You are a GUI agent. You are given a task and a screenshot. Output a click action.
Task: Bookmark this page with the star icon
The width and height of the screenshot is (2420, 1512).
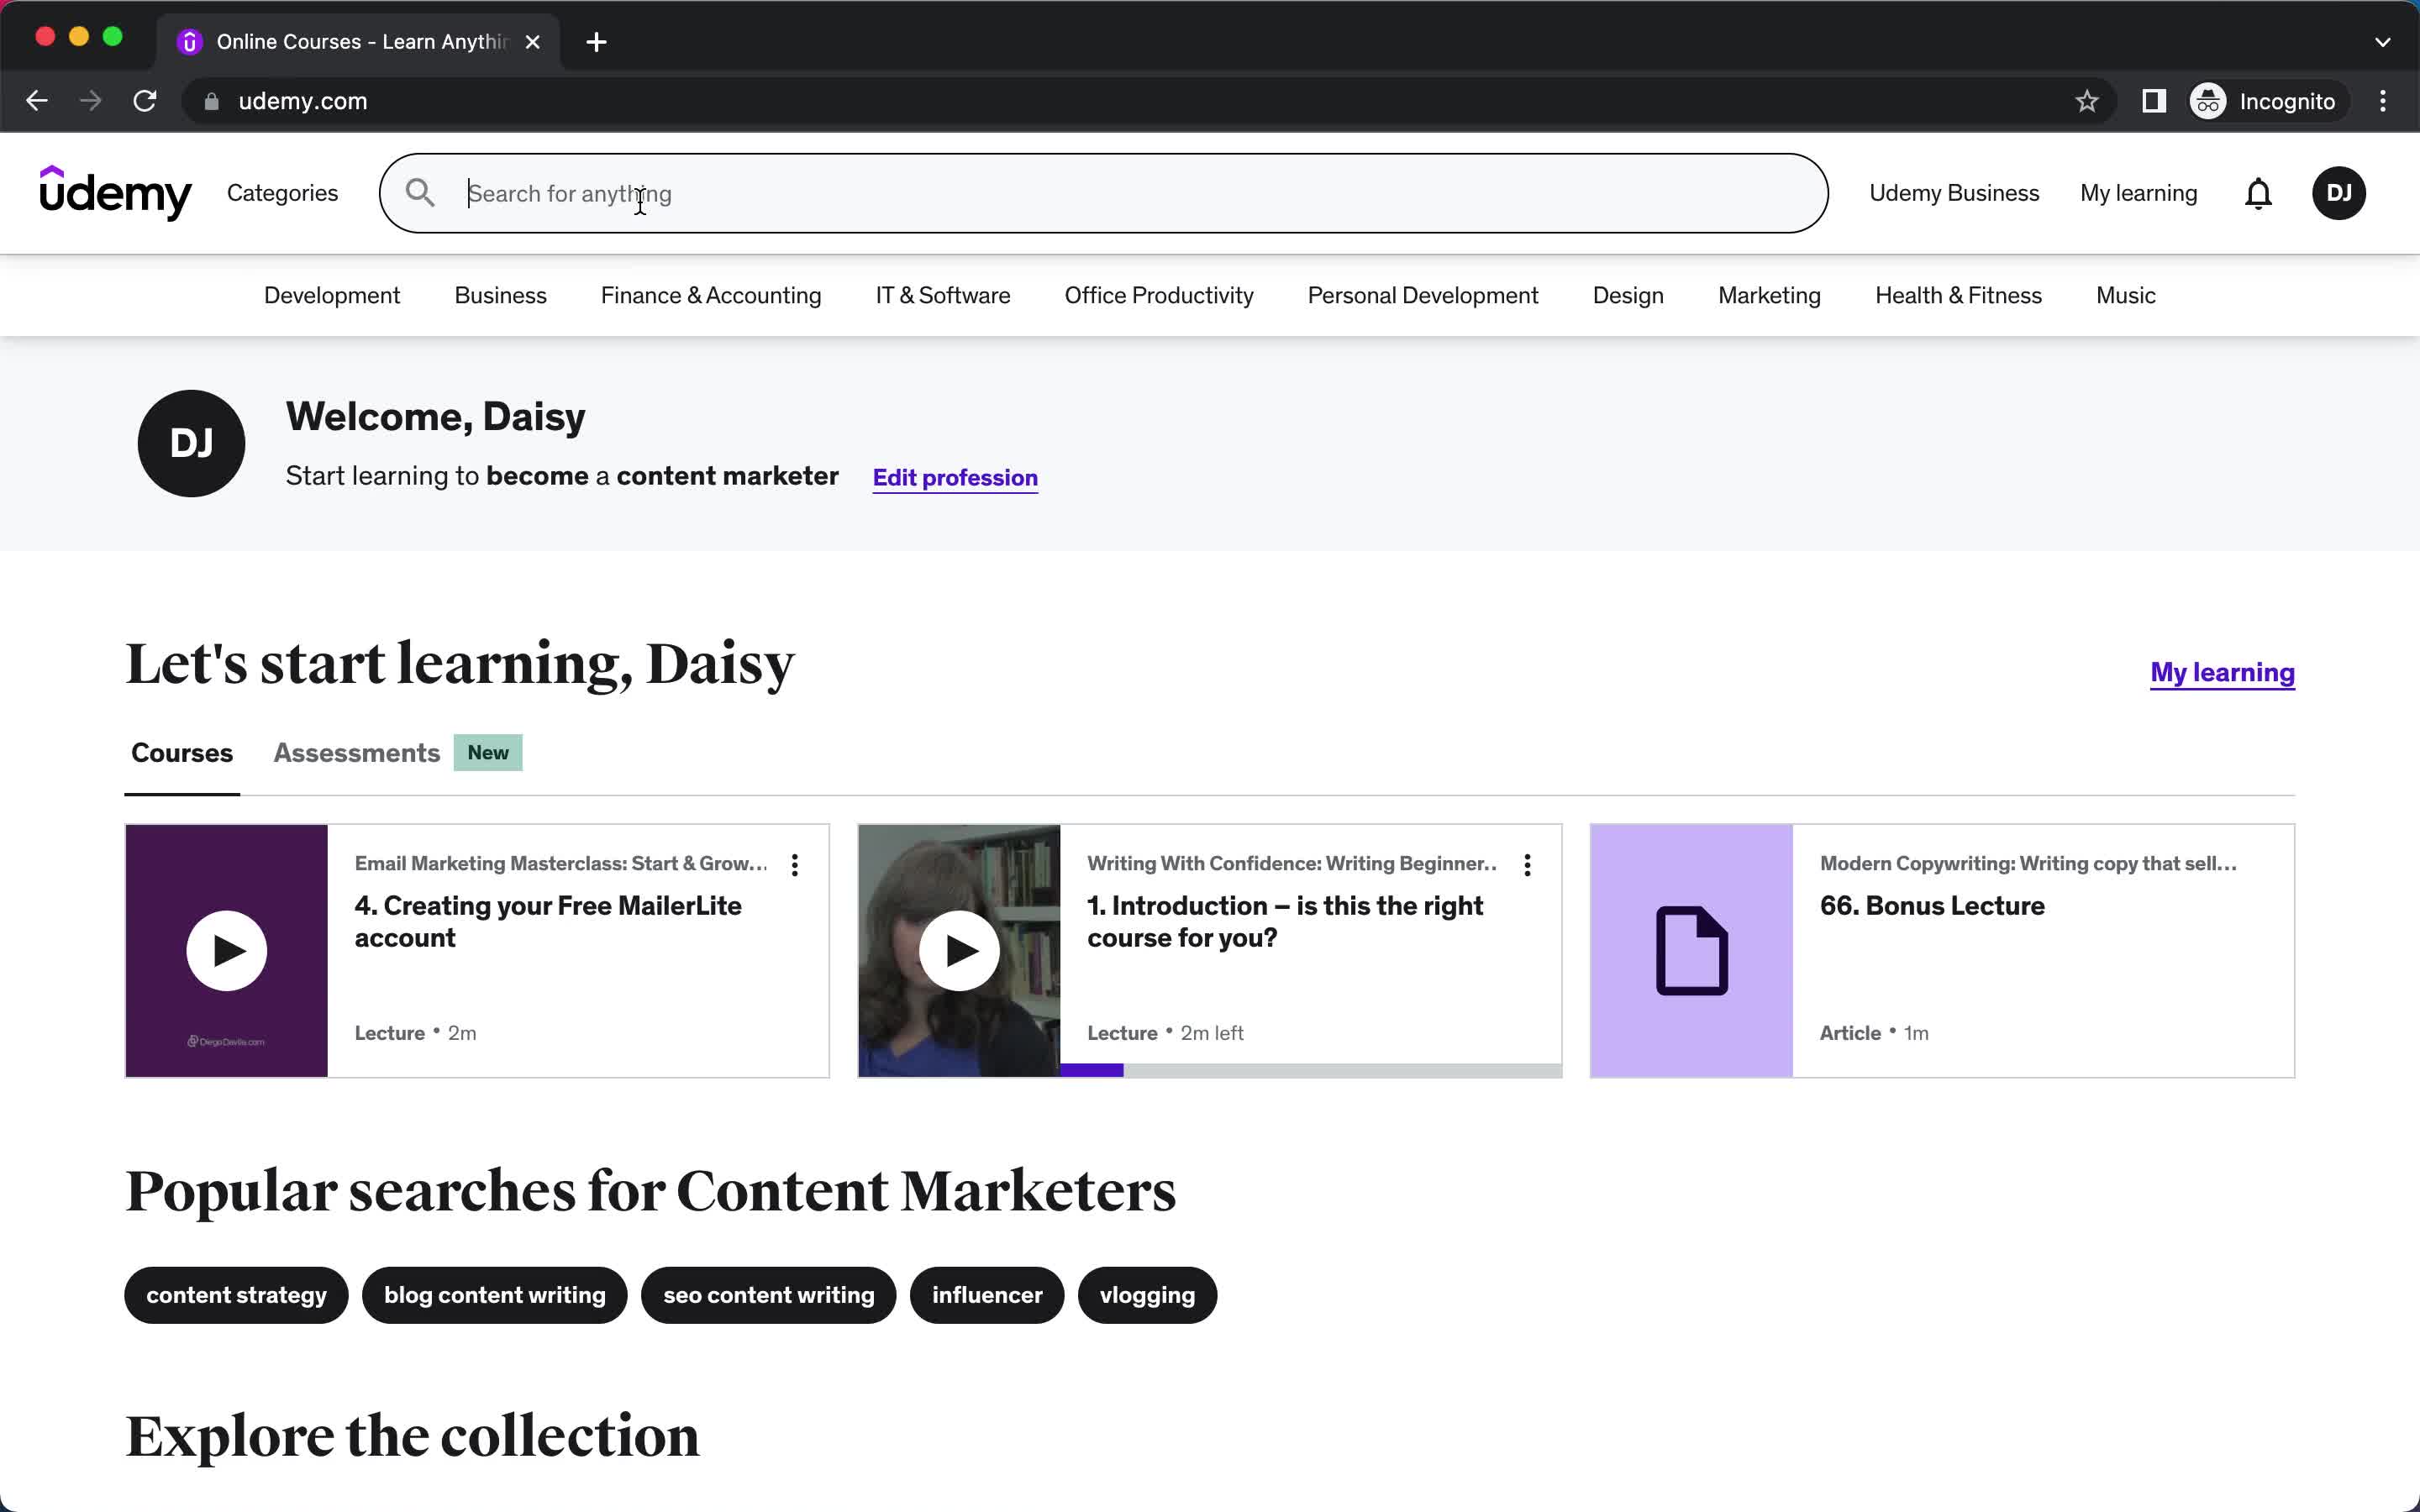pyautogui.click(x=2086, y=101)
